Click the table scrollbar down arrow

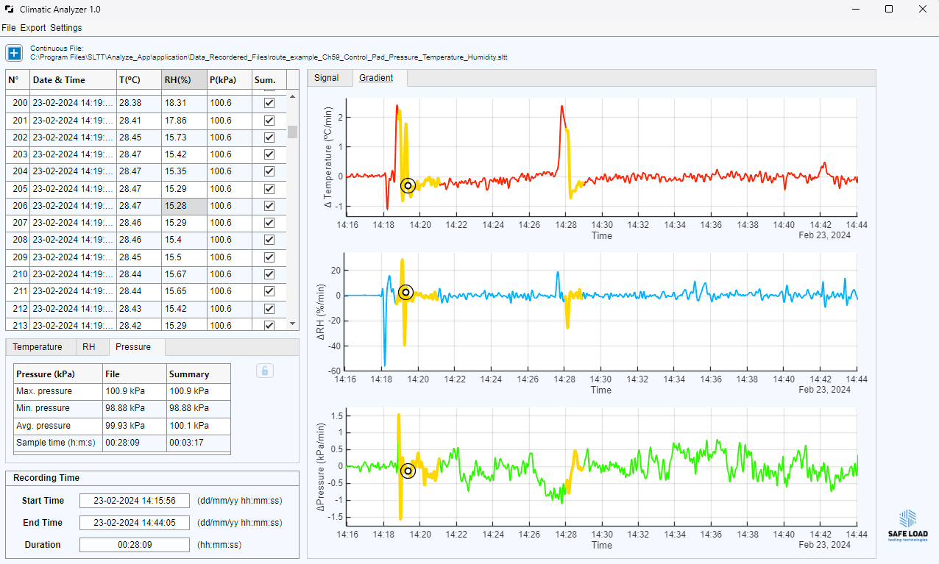293,324
